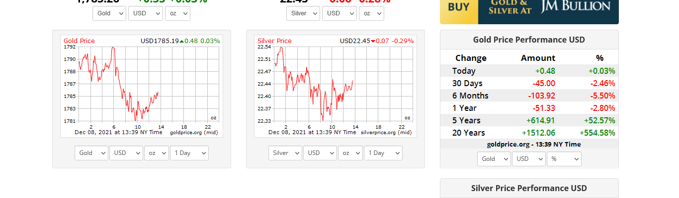Viewport: 679px width, 198px height.
Task: Open the Silver metal dropdown above the silver chart
Action: click(303, 13)
